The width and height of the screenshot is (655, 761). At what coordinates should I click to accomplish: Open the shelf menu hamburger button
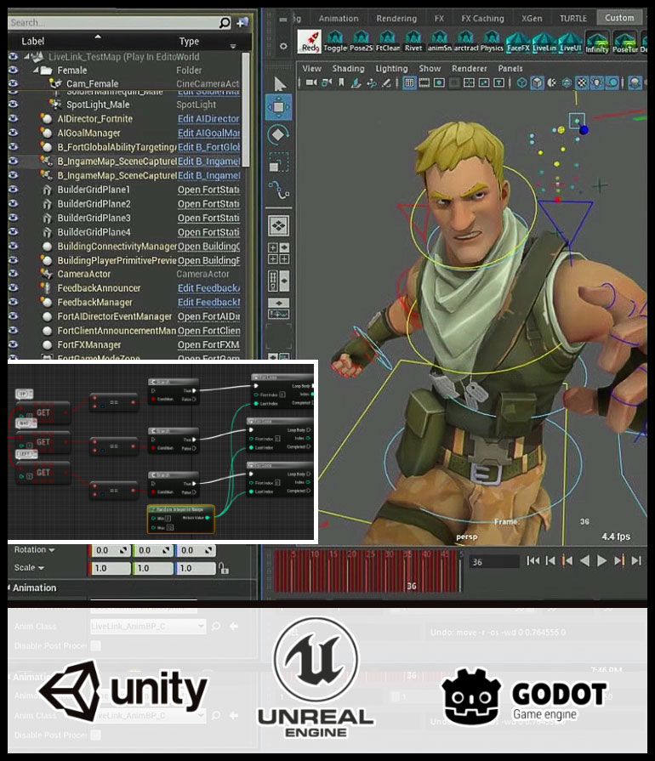(283, 19)
